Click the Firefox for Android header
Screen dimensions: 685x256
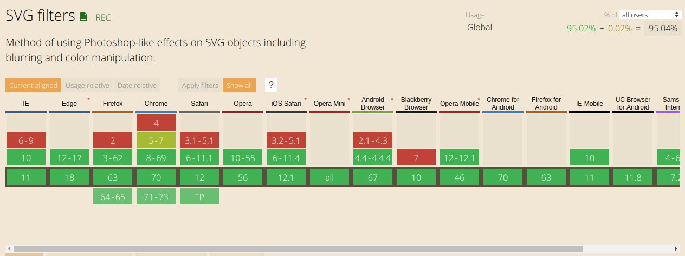[x=546, y=104]
